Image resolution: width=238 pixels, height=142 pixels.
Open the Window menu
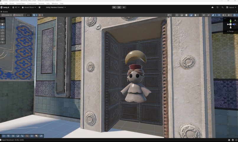(55, 4)
